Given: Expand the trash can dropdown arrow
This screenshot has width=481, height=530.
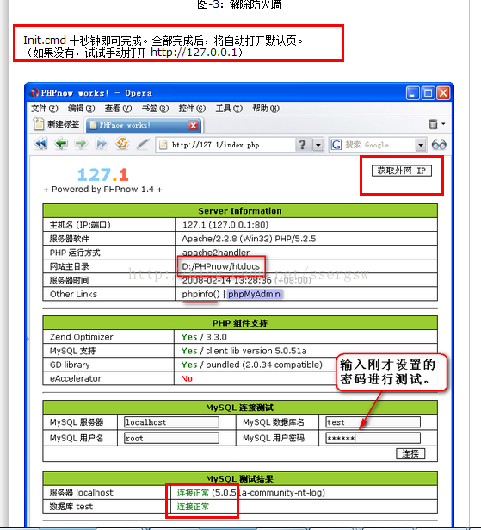Looking at the screenshot, I should coord(443,124).
